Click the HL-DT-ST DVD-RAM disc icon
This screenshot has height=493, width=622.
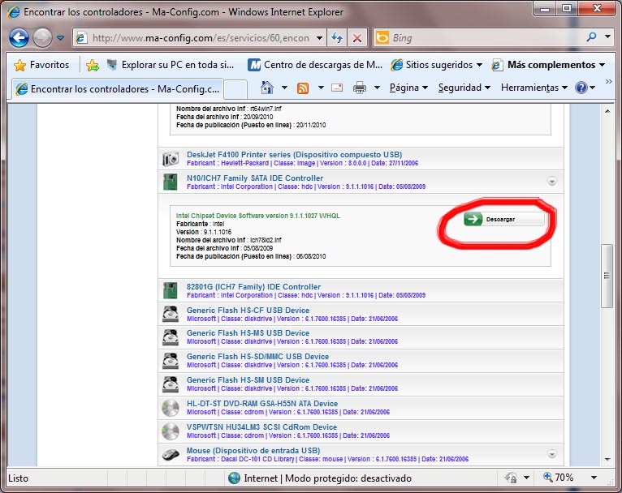point(171,408)
